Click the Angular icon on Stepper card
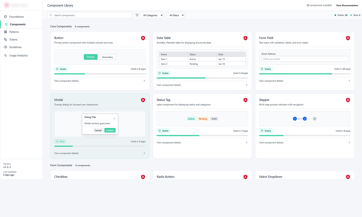 [348, 100]
